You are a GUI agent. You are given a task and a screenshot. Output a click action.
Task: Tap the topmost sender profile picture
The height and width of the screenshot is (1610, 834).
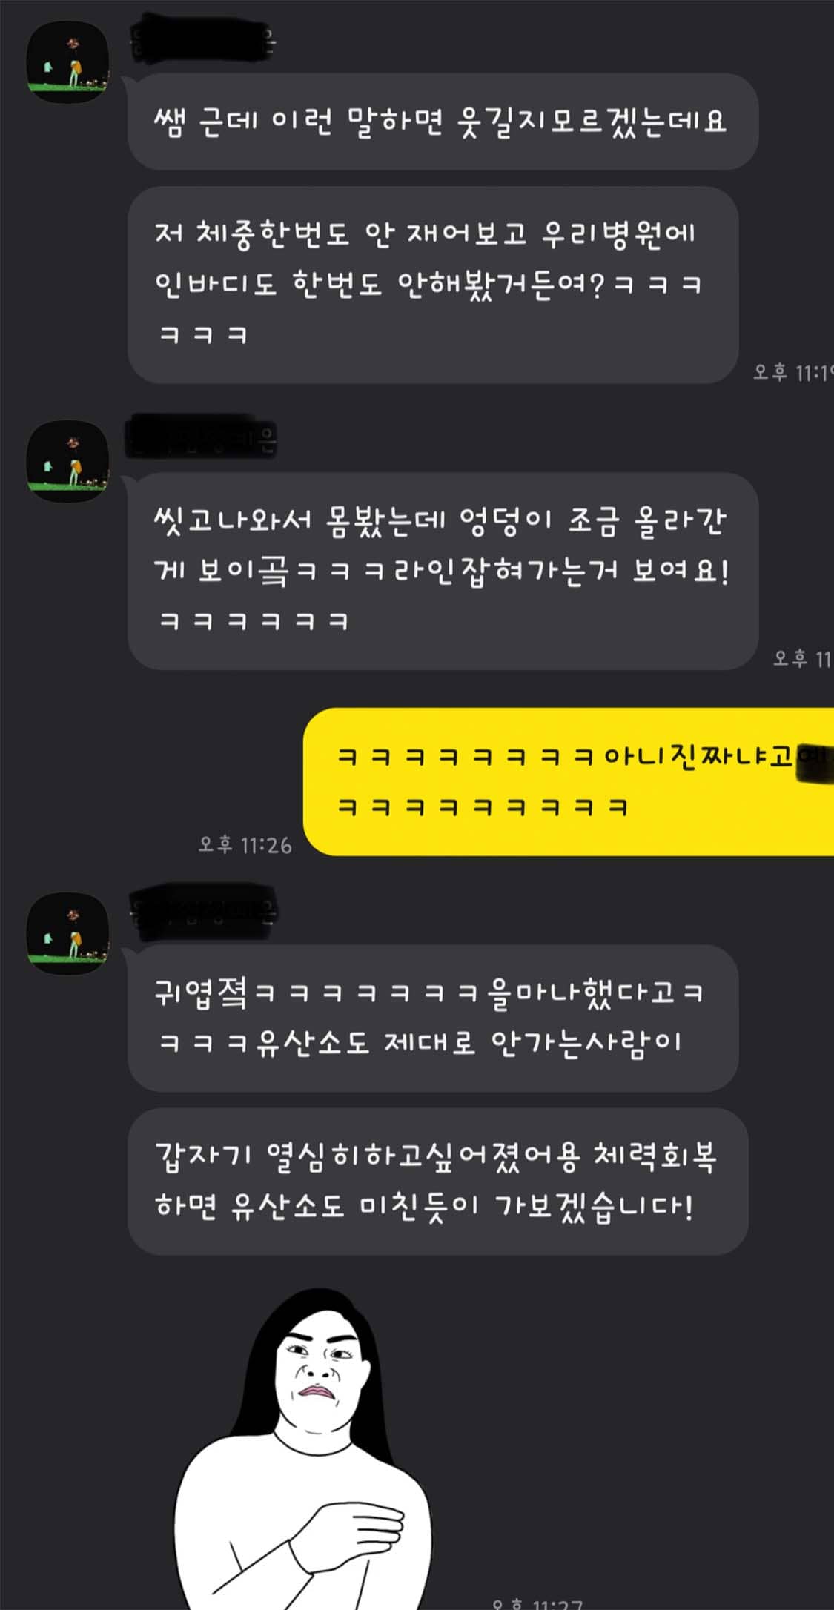[68, 62]
